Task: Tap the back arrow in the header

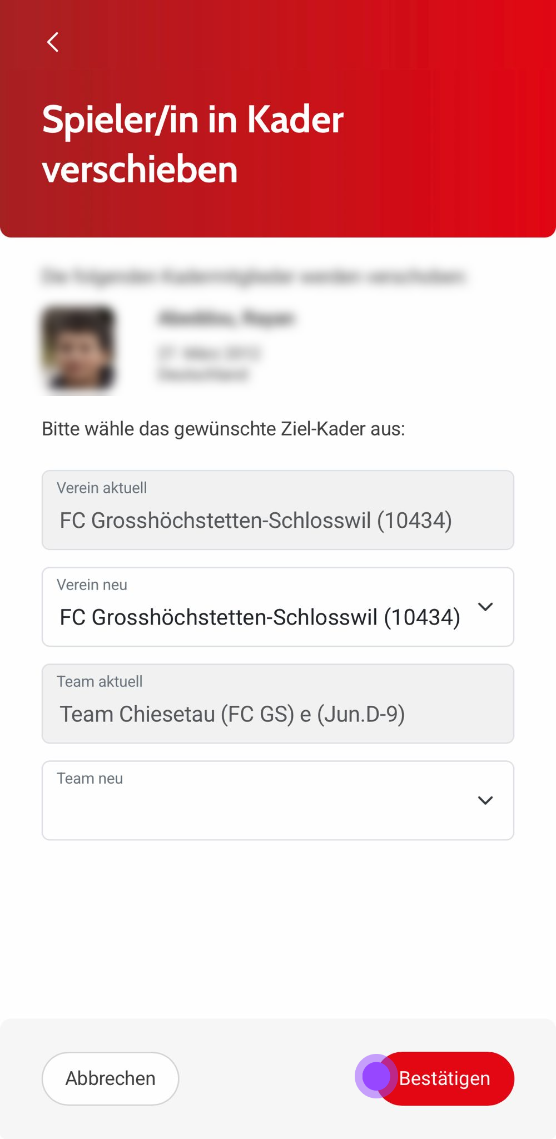Action: point(53,42)
